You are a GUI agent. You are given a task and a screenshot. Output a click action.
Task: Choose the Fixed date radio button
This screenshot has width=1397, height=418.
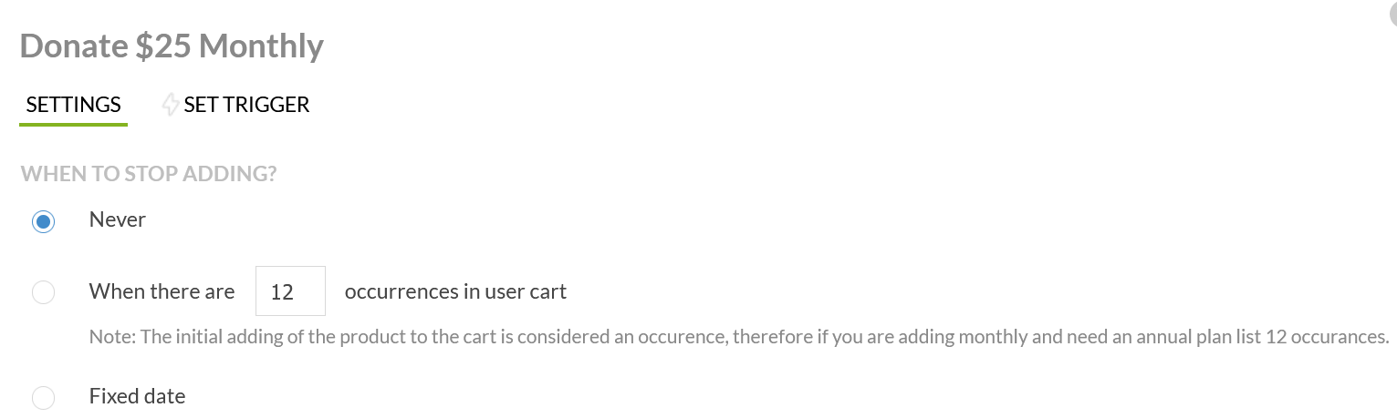[43, 398]
